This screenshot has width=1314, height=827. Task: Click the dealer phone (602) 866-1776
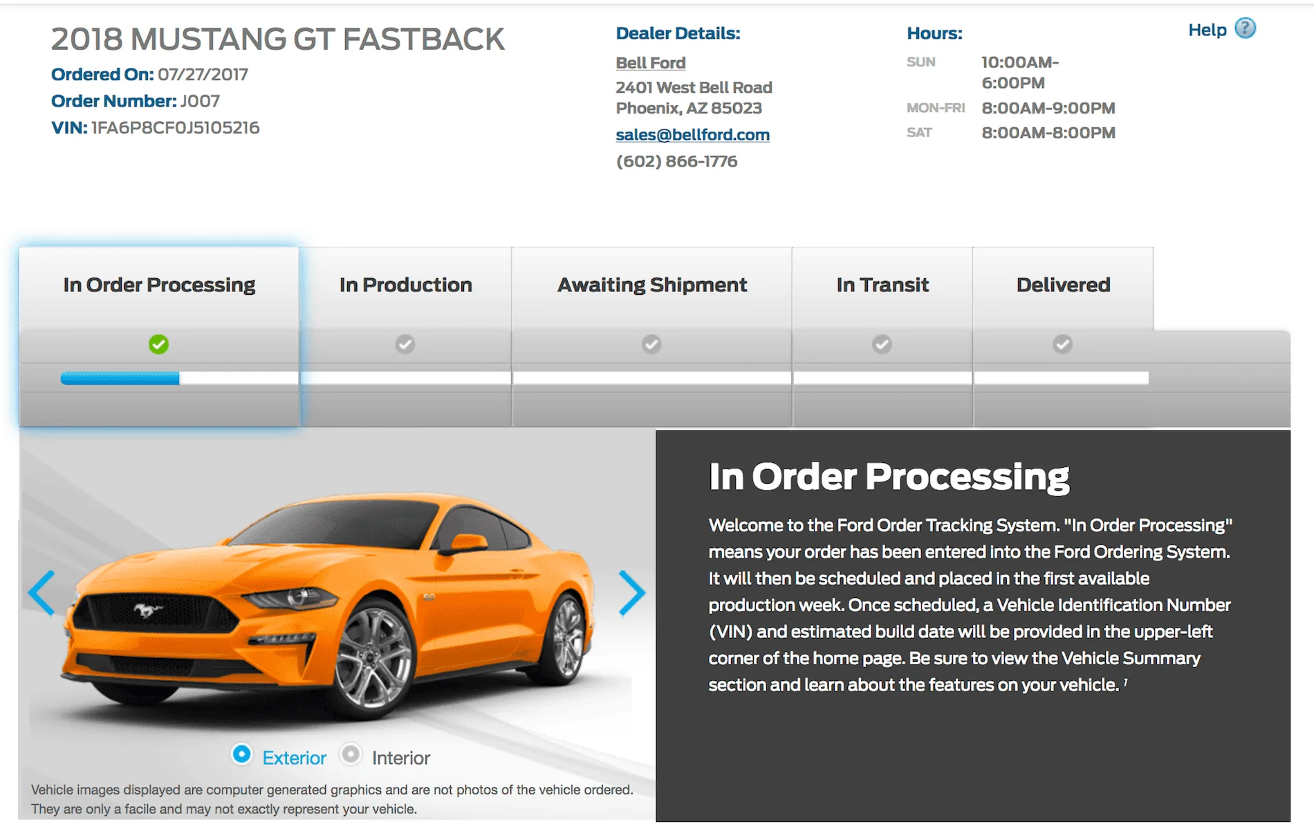676,161
